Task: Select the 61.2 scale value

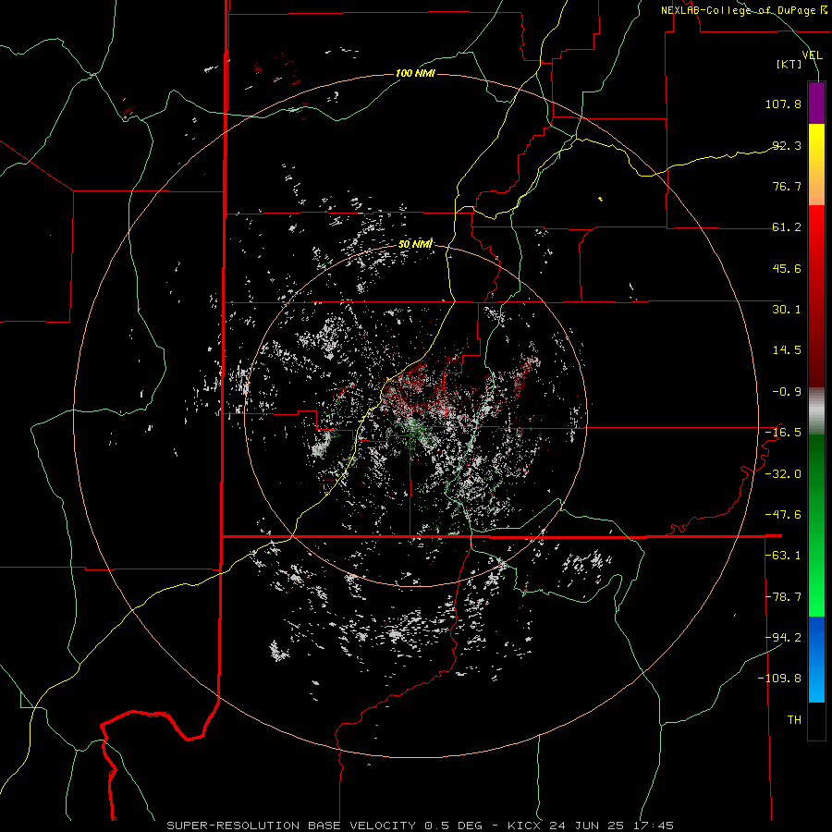Action: click(x=787, y=227)
